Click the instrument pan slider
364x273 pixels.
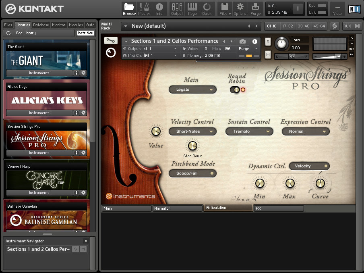tap(292, 56)
